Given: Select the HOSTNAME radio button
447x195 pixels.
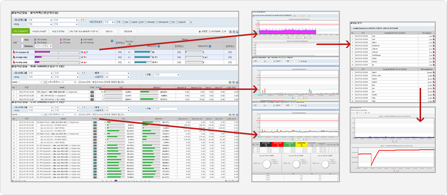Looking at the screenshot, I should [x=210, y=32].
